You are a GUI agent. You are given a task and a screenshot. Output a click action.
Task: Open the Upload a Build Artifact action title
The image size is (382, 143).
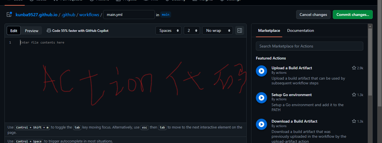[292, 68]
